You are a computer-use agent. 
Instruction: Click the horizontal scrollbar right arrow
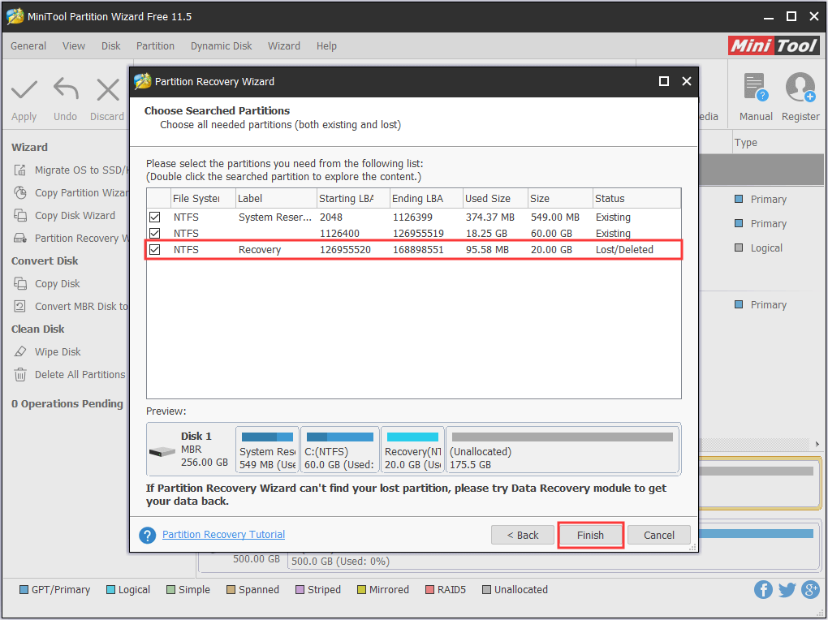817,444
